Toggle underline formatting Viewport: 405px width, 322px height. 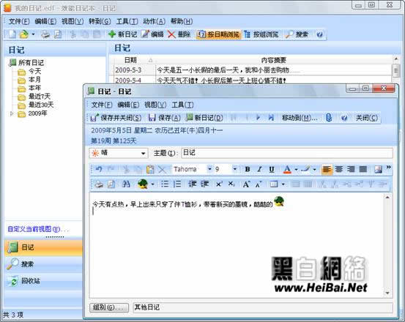[272, 169]
